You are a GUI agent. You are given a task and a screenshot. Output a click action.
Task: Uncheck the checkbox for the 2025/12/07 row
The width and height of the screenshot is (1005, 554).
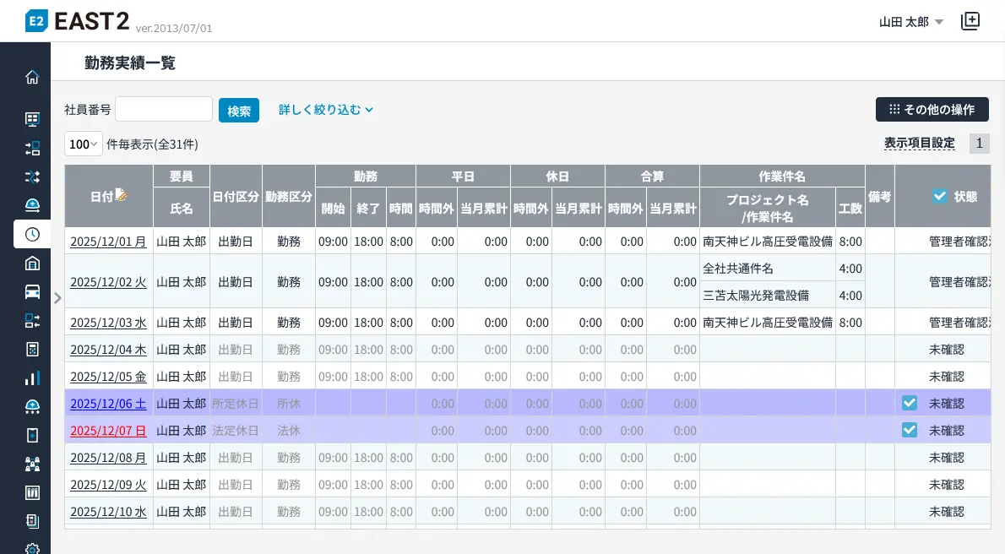pyautogui.click(x=910, y=430)
